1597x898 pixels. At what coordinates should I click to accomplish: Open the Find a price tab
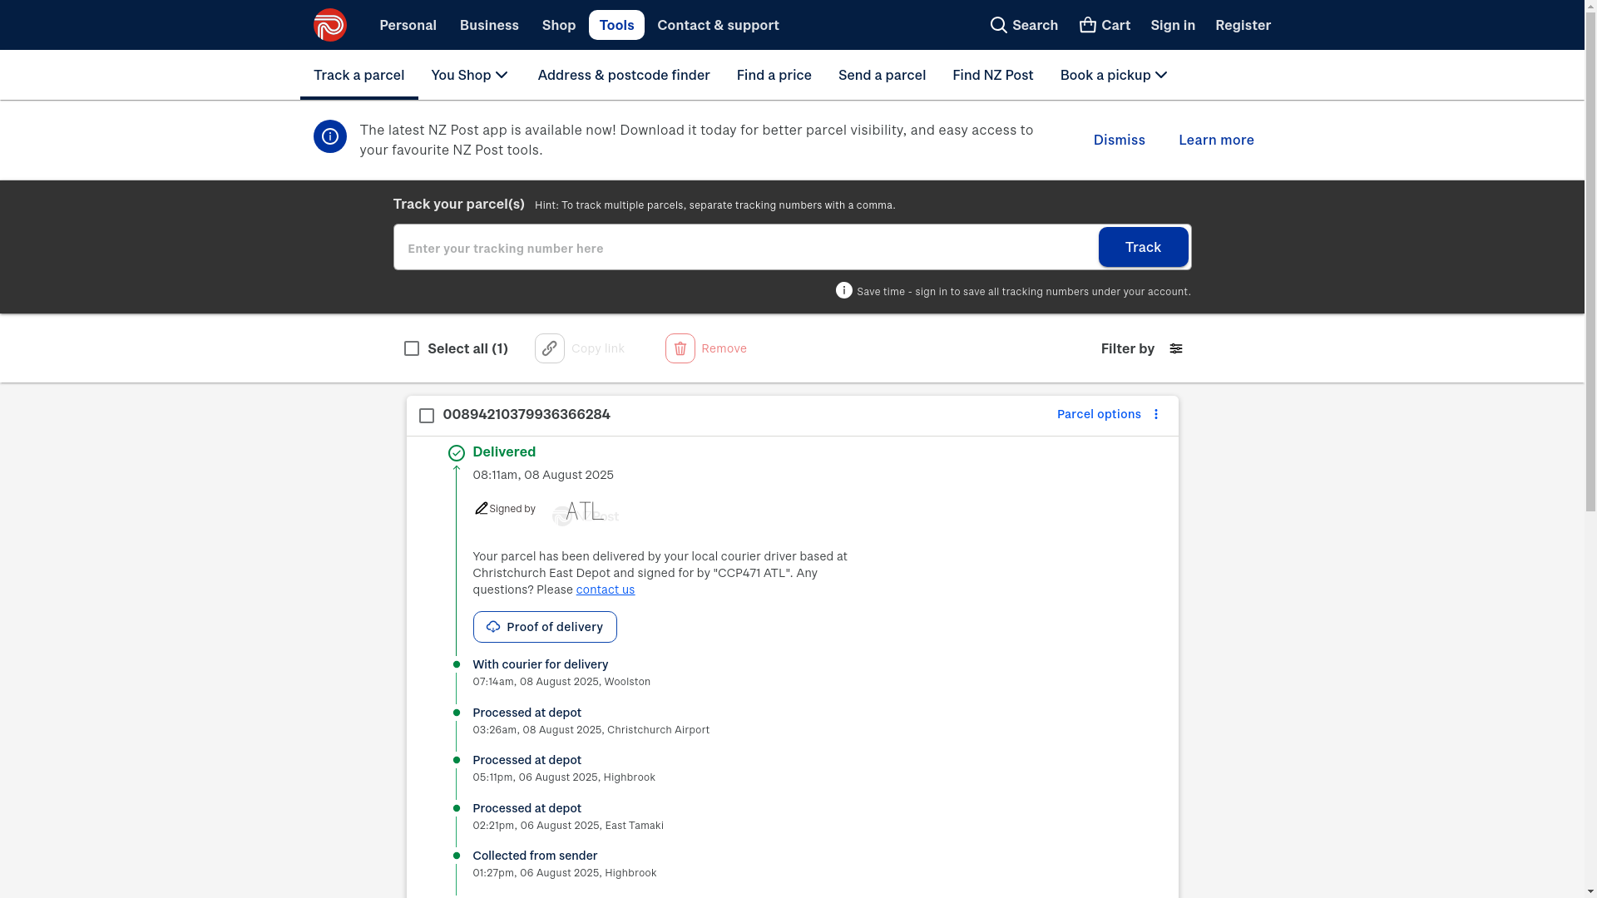[774, 75]
